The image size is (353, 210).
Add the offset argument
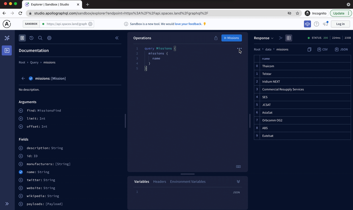click(21, 127)
